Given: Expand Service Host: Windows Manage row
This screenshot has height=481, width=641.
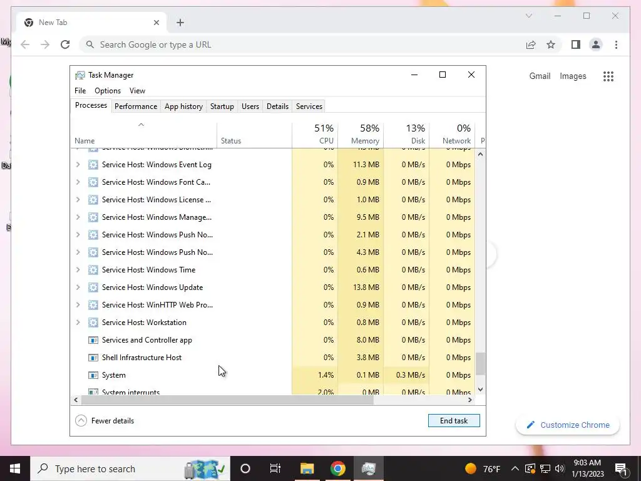Looking at the screenshot, I should (78, 217).
